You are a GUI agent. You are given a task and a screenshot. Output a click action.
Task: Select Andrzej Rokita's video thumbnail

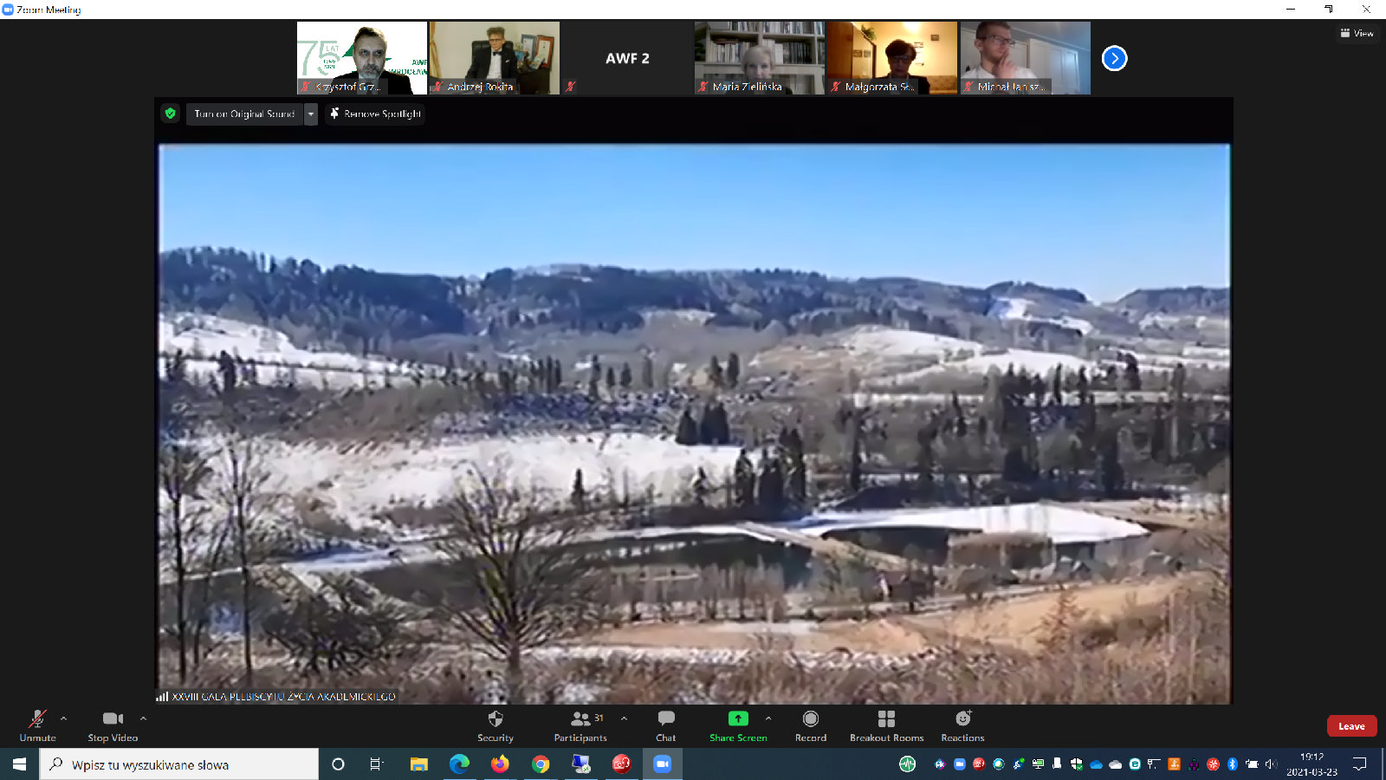(495, 58)
